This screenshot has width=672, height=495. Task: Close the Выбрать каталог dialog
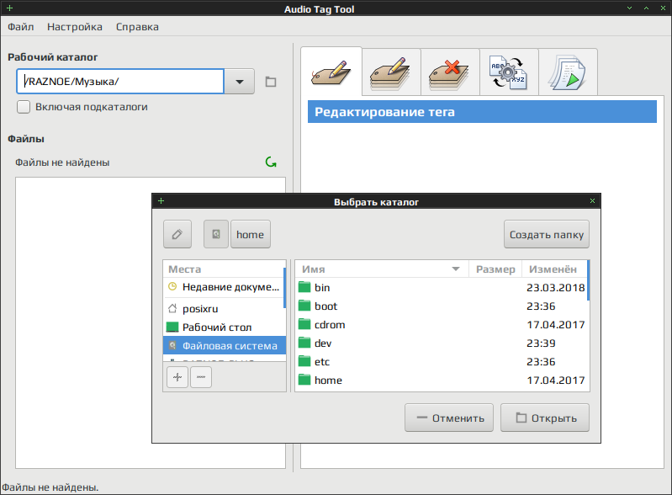pos(592,200)
